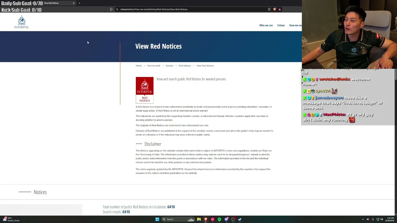This screenshot has width=397, height=223.
Task: Click the Kick Sub Goal overlay text
Action: click(x=21, y=10)
